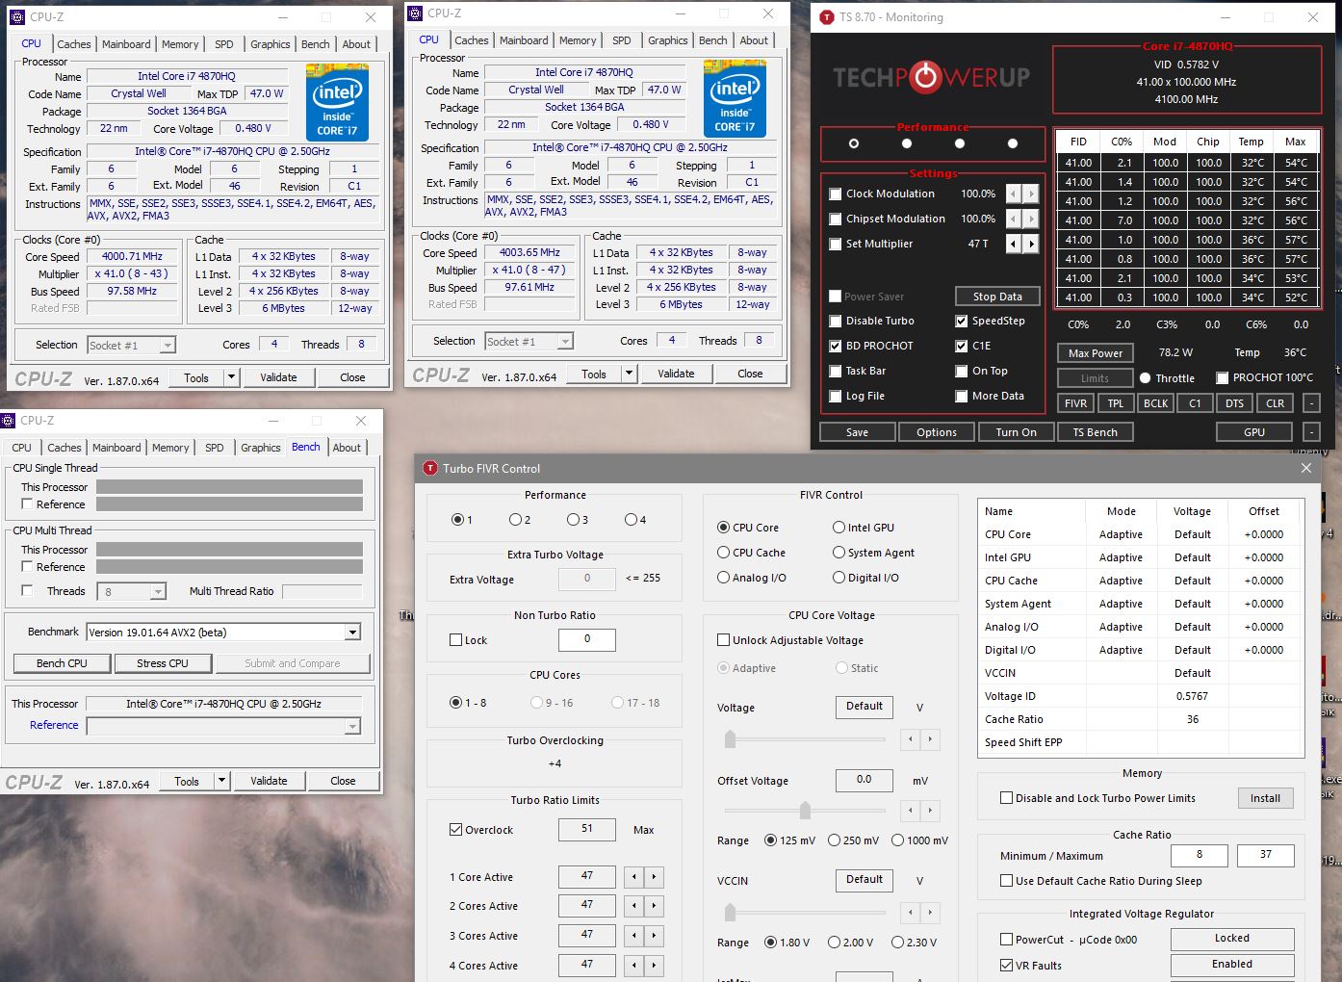Select the CPU Cache radio in FIVR Control
The image size is (1342, 982).
tap(724, 553)
